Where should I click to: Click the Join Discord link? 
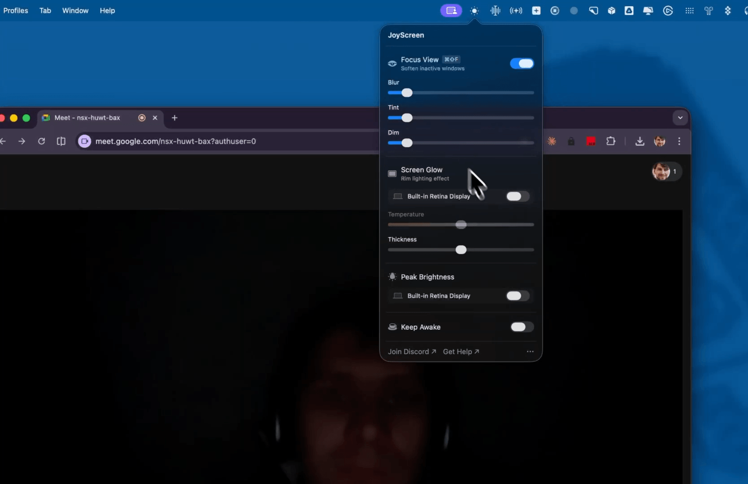(x=412, y=352)
